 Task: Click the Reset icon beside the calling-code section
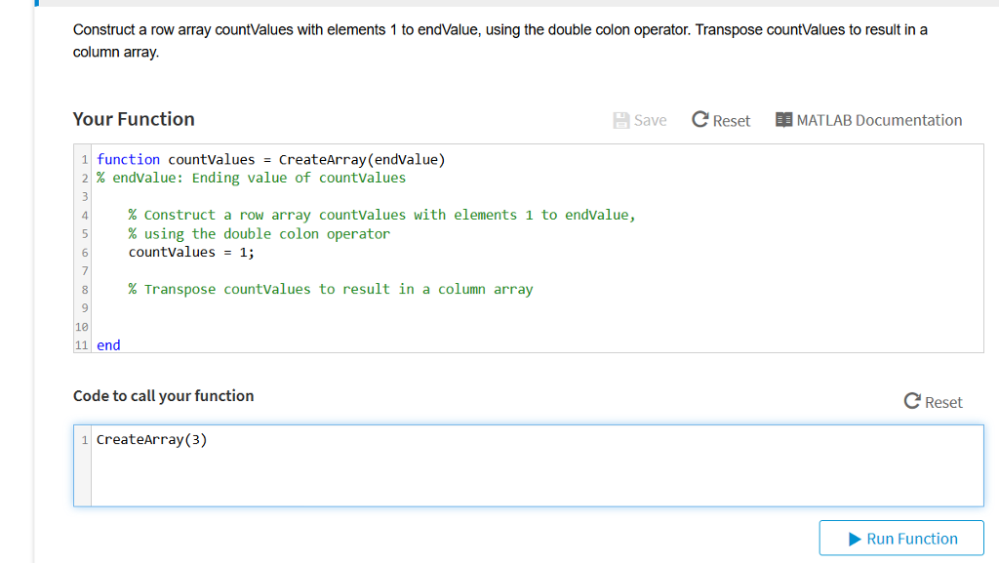tap(910, 401)
